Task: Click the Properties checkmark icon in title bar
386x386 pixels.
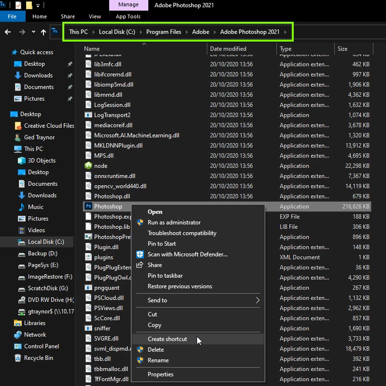Action: pos(18,5)
